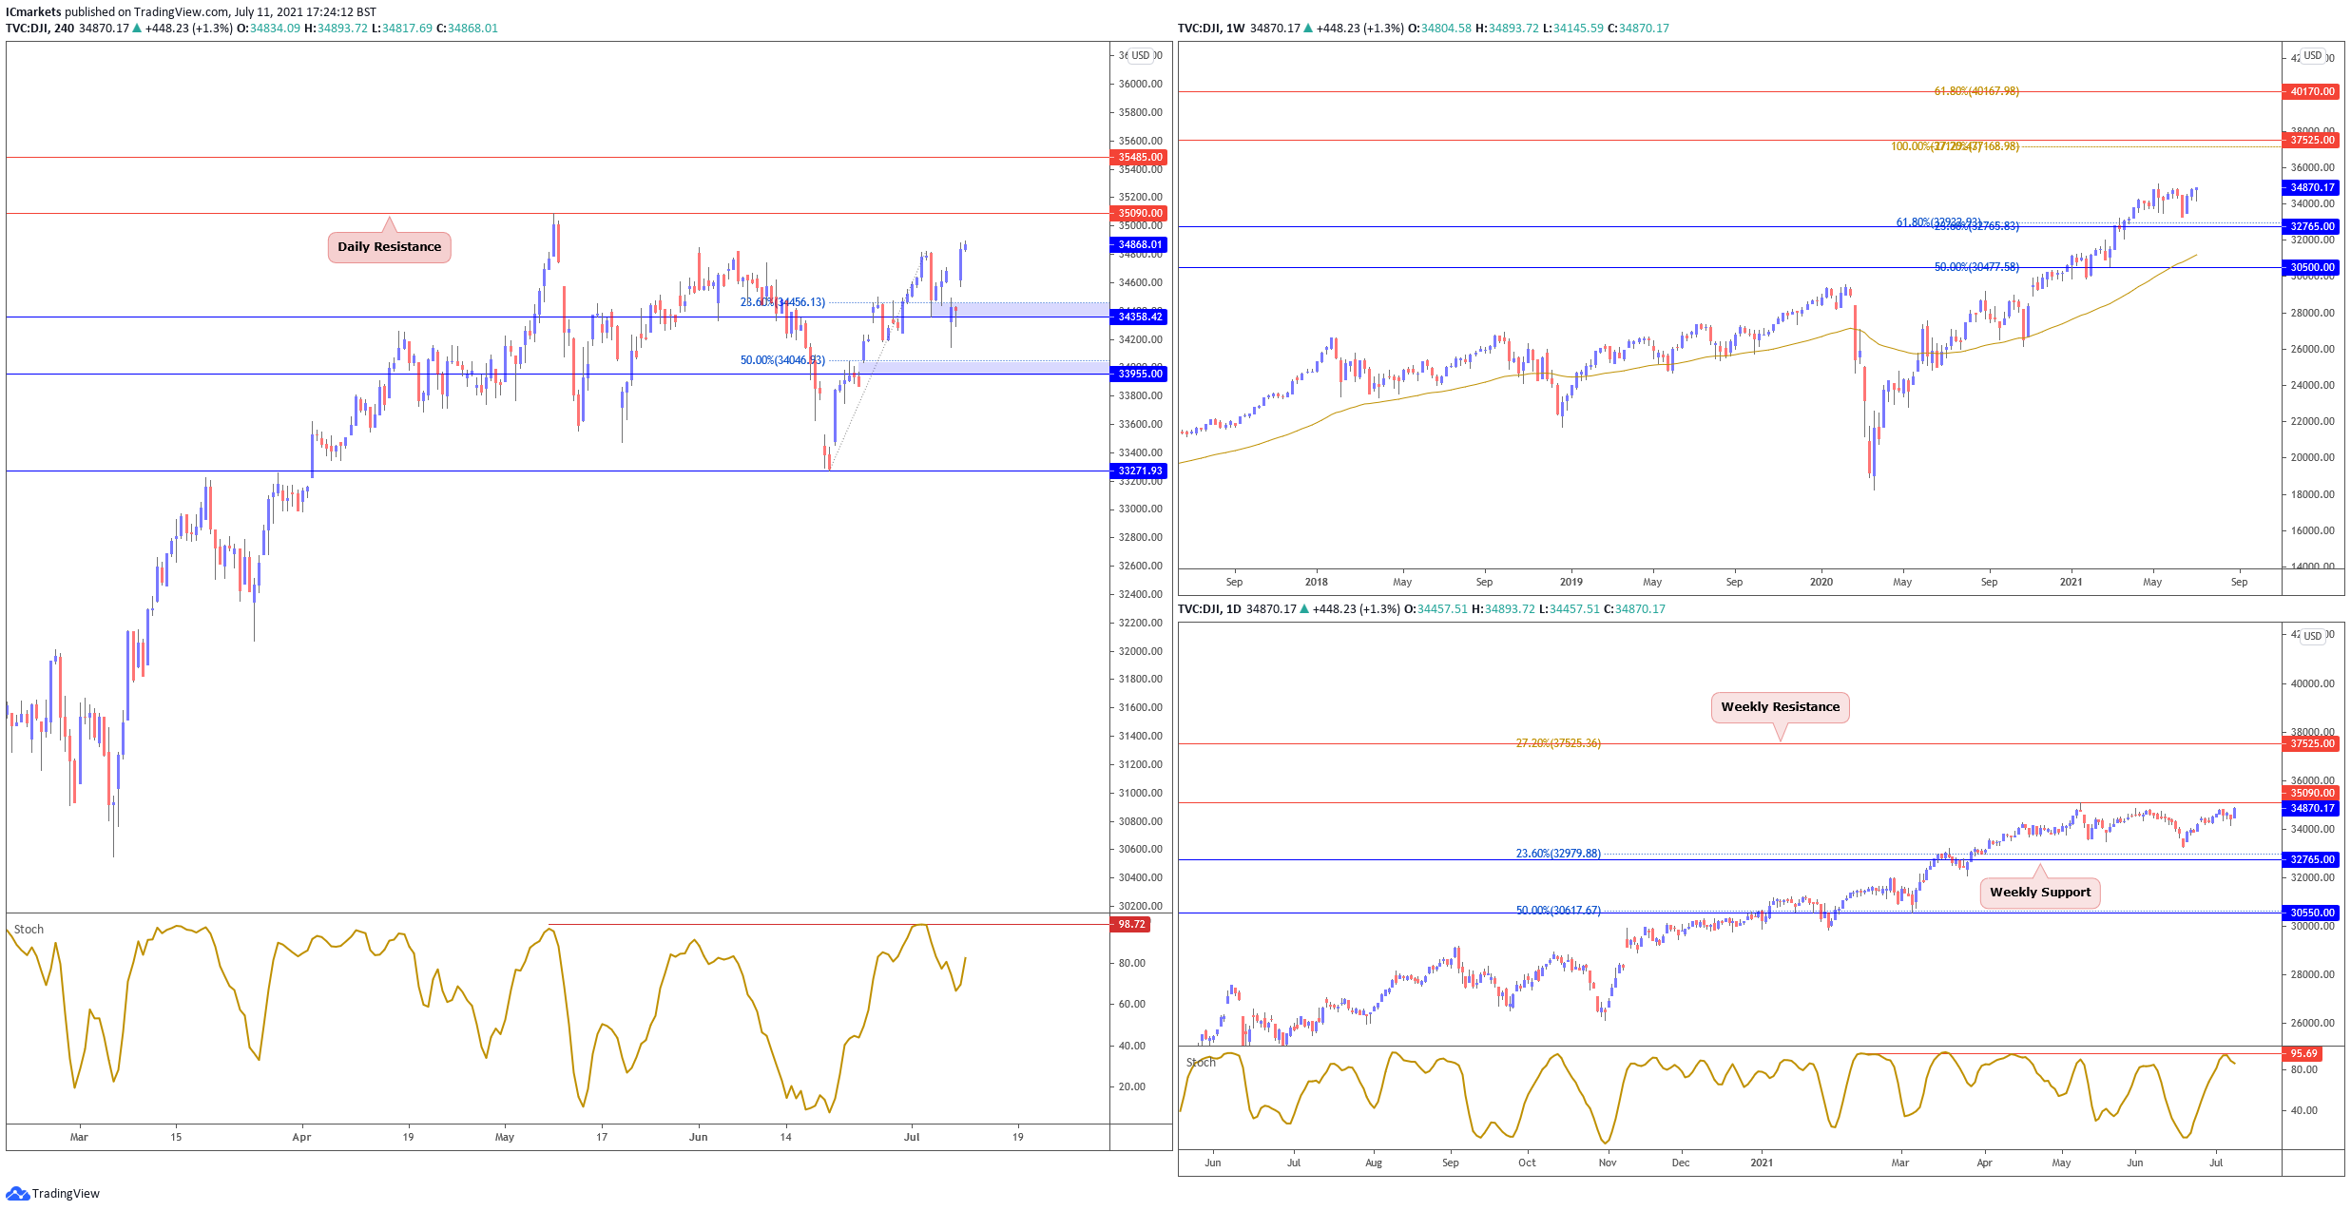Click the Nov label on daily time axis

click(x=1607, y=1163)
